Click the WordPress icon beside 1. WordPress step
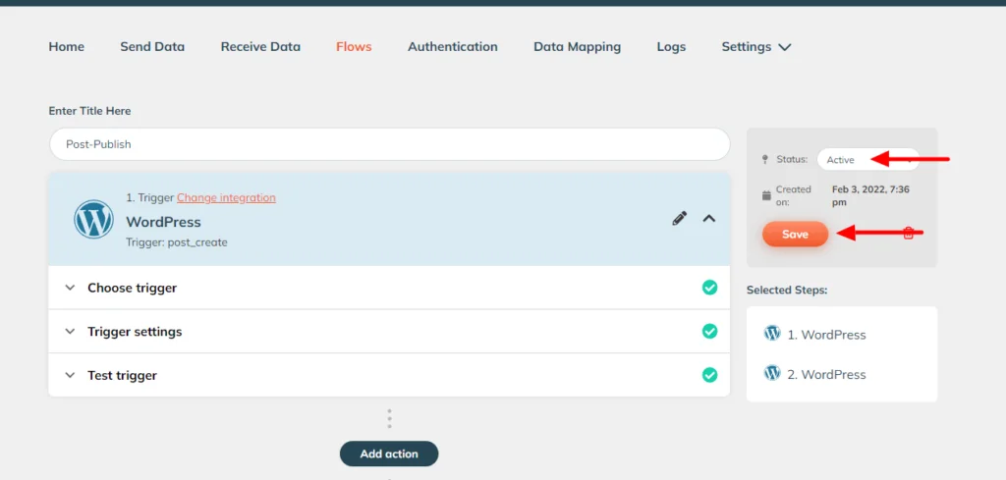The image size is (1006, 480). pos(772,333)
